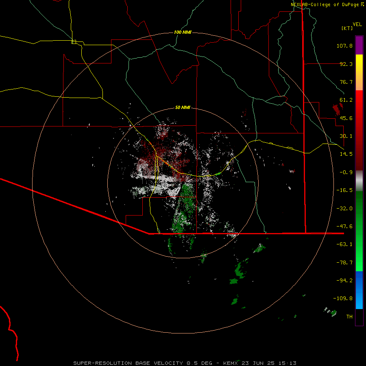The height and width of the screenshot is (366, 366).
Task: Click the -78.7 velocity scale value
Action: click(344, 263)
